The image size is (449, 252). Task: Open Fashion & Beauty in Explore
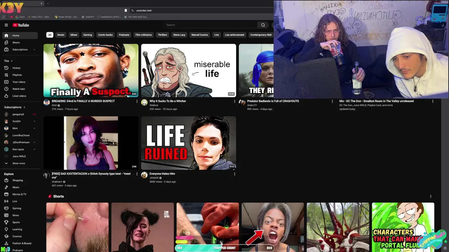[x=20, y=243]
